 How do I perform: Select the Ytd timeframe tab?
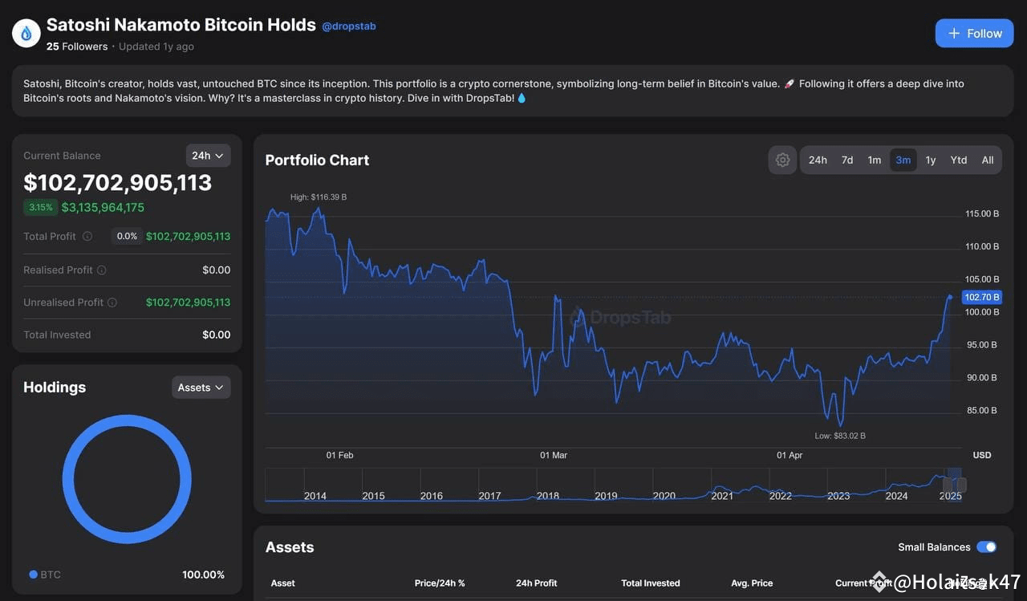coord(958,160)
